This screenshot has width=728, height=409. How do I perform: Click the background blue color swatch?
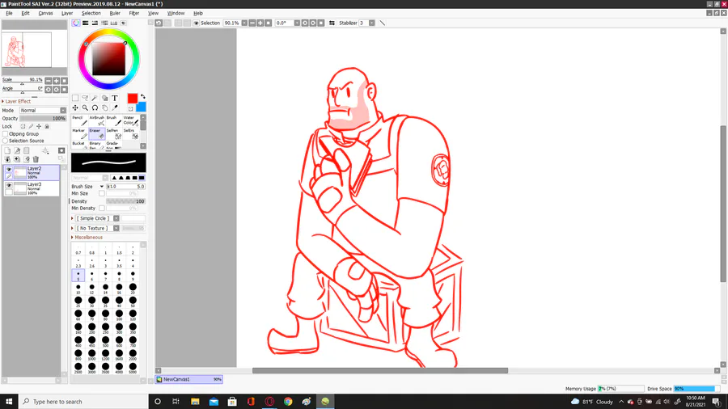(x=142, y=108)
